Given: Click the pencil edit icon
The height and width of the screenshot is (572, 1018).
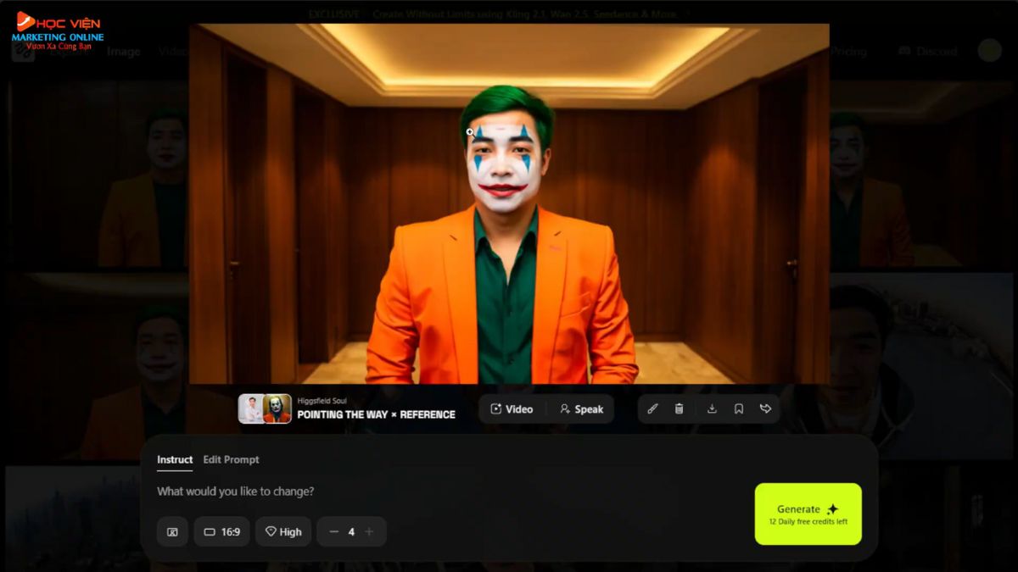Looking at the screenshot, I should [652, 408].
